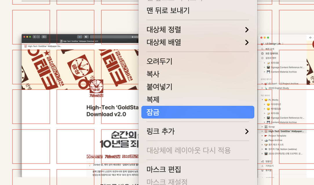This screenshot has height=185, width=314.
Task: Click the PL Works emoji icon
Action: point(266,100)
